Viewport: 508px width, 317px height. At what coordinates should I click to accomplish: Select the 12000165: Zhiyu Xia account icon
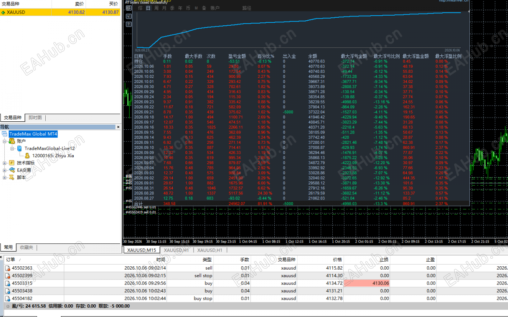pyautogui.click(x=28, y=156)
